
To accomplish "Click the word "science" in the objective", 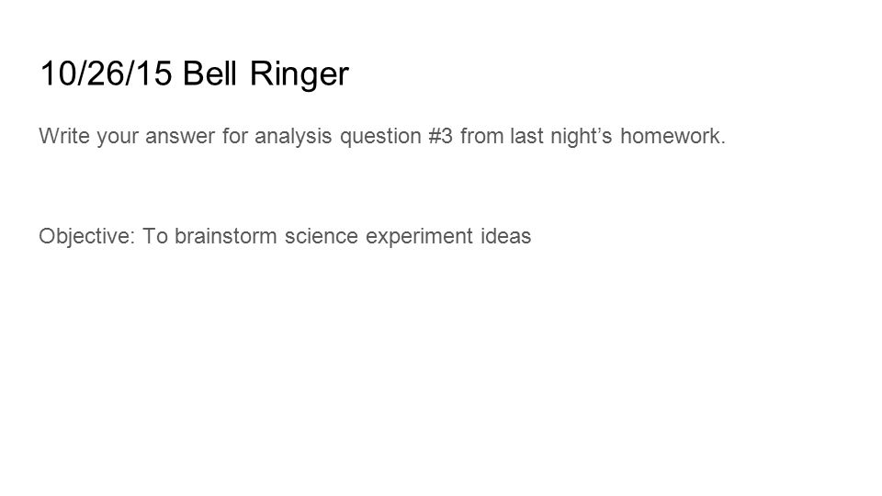I will click(322, 236).
